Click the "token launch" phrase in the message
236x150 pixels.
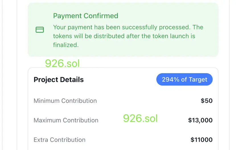(172, 36)
